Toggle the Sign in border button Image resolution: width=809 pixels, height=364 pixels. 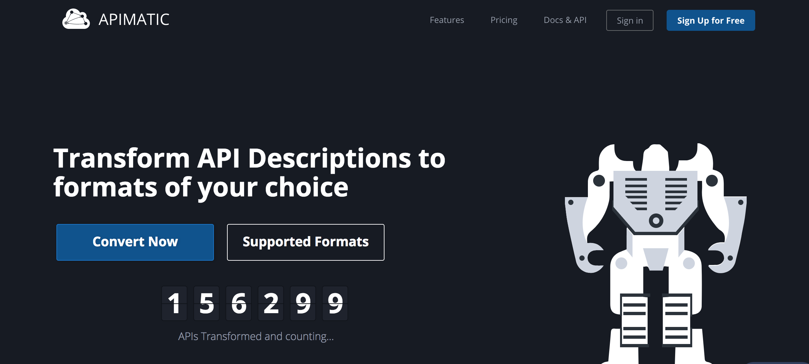630,20
